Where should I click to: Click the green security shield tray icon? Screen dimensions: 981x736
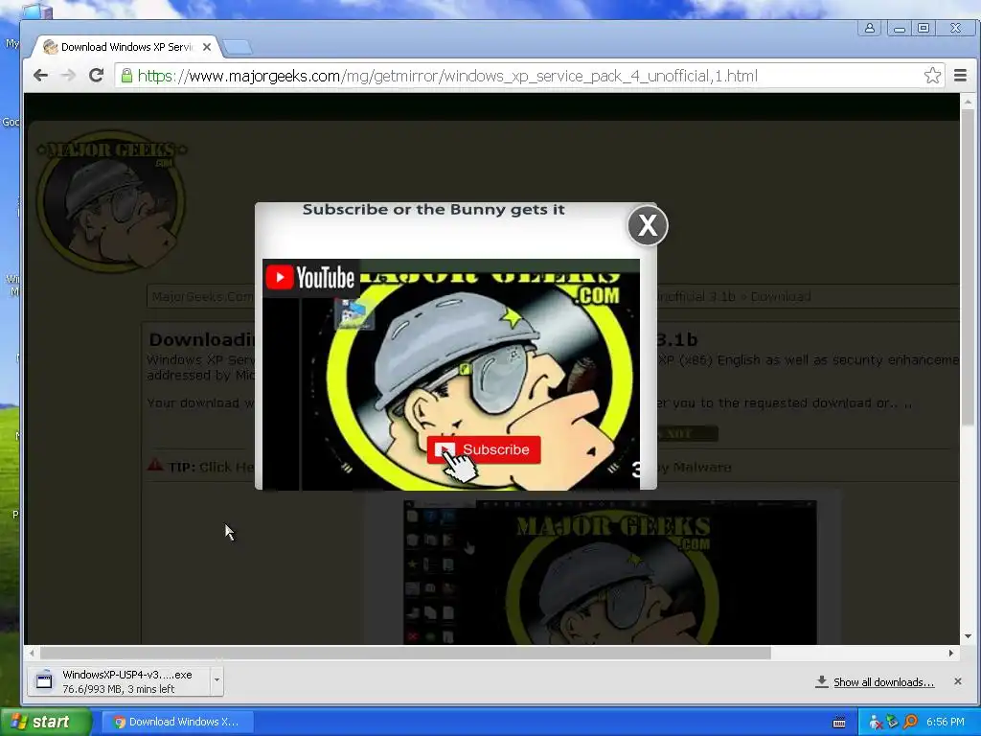[893, 722]
